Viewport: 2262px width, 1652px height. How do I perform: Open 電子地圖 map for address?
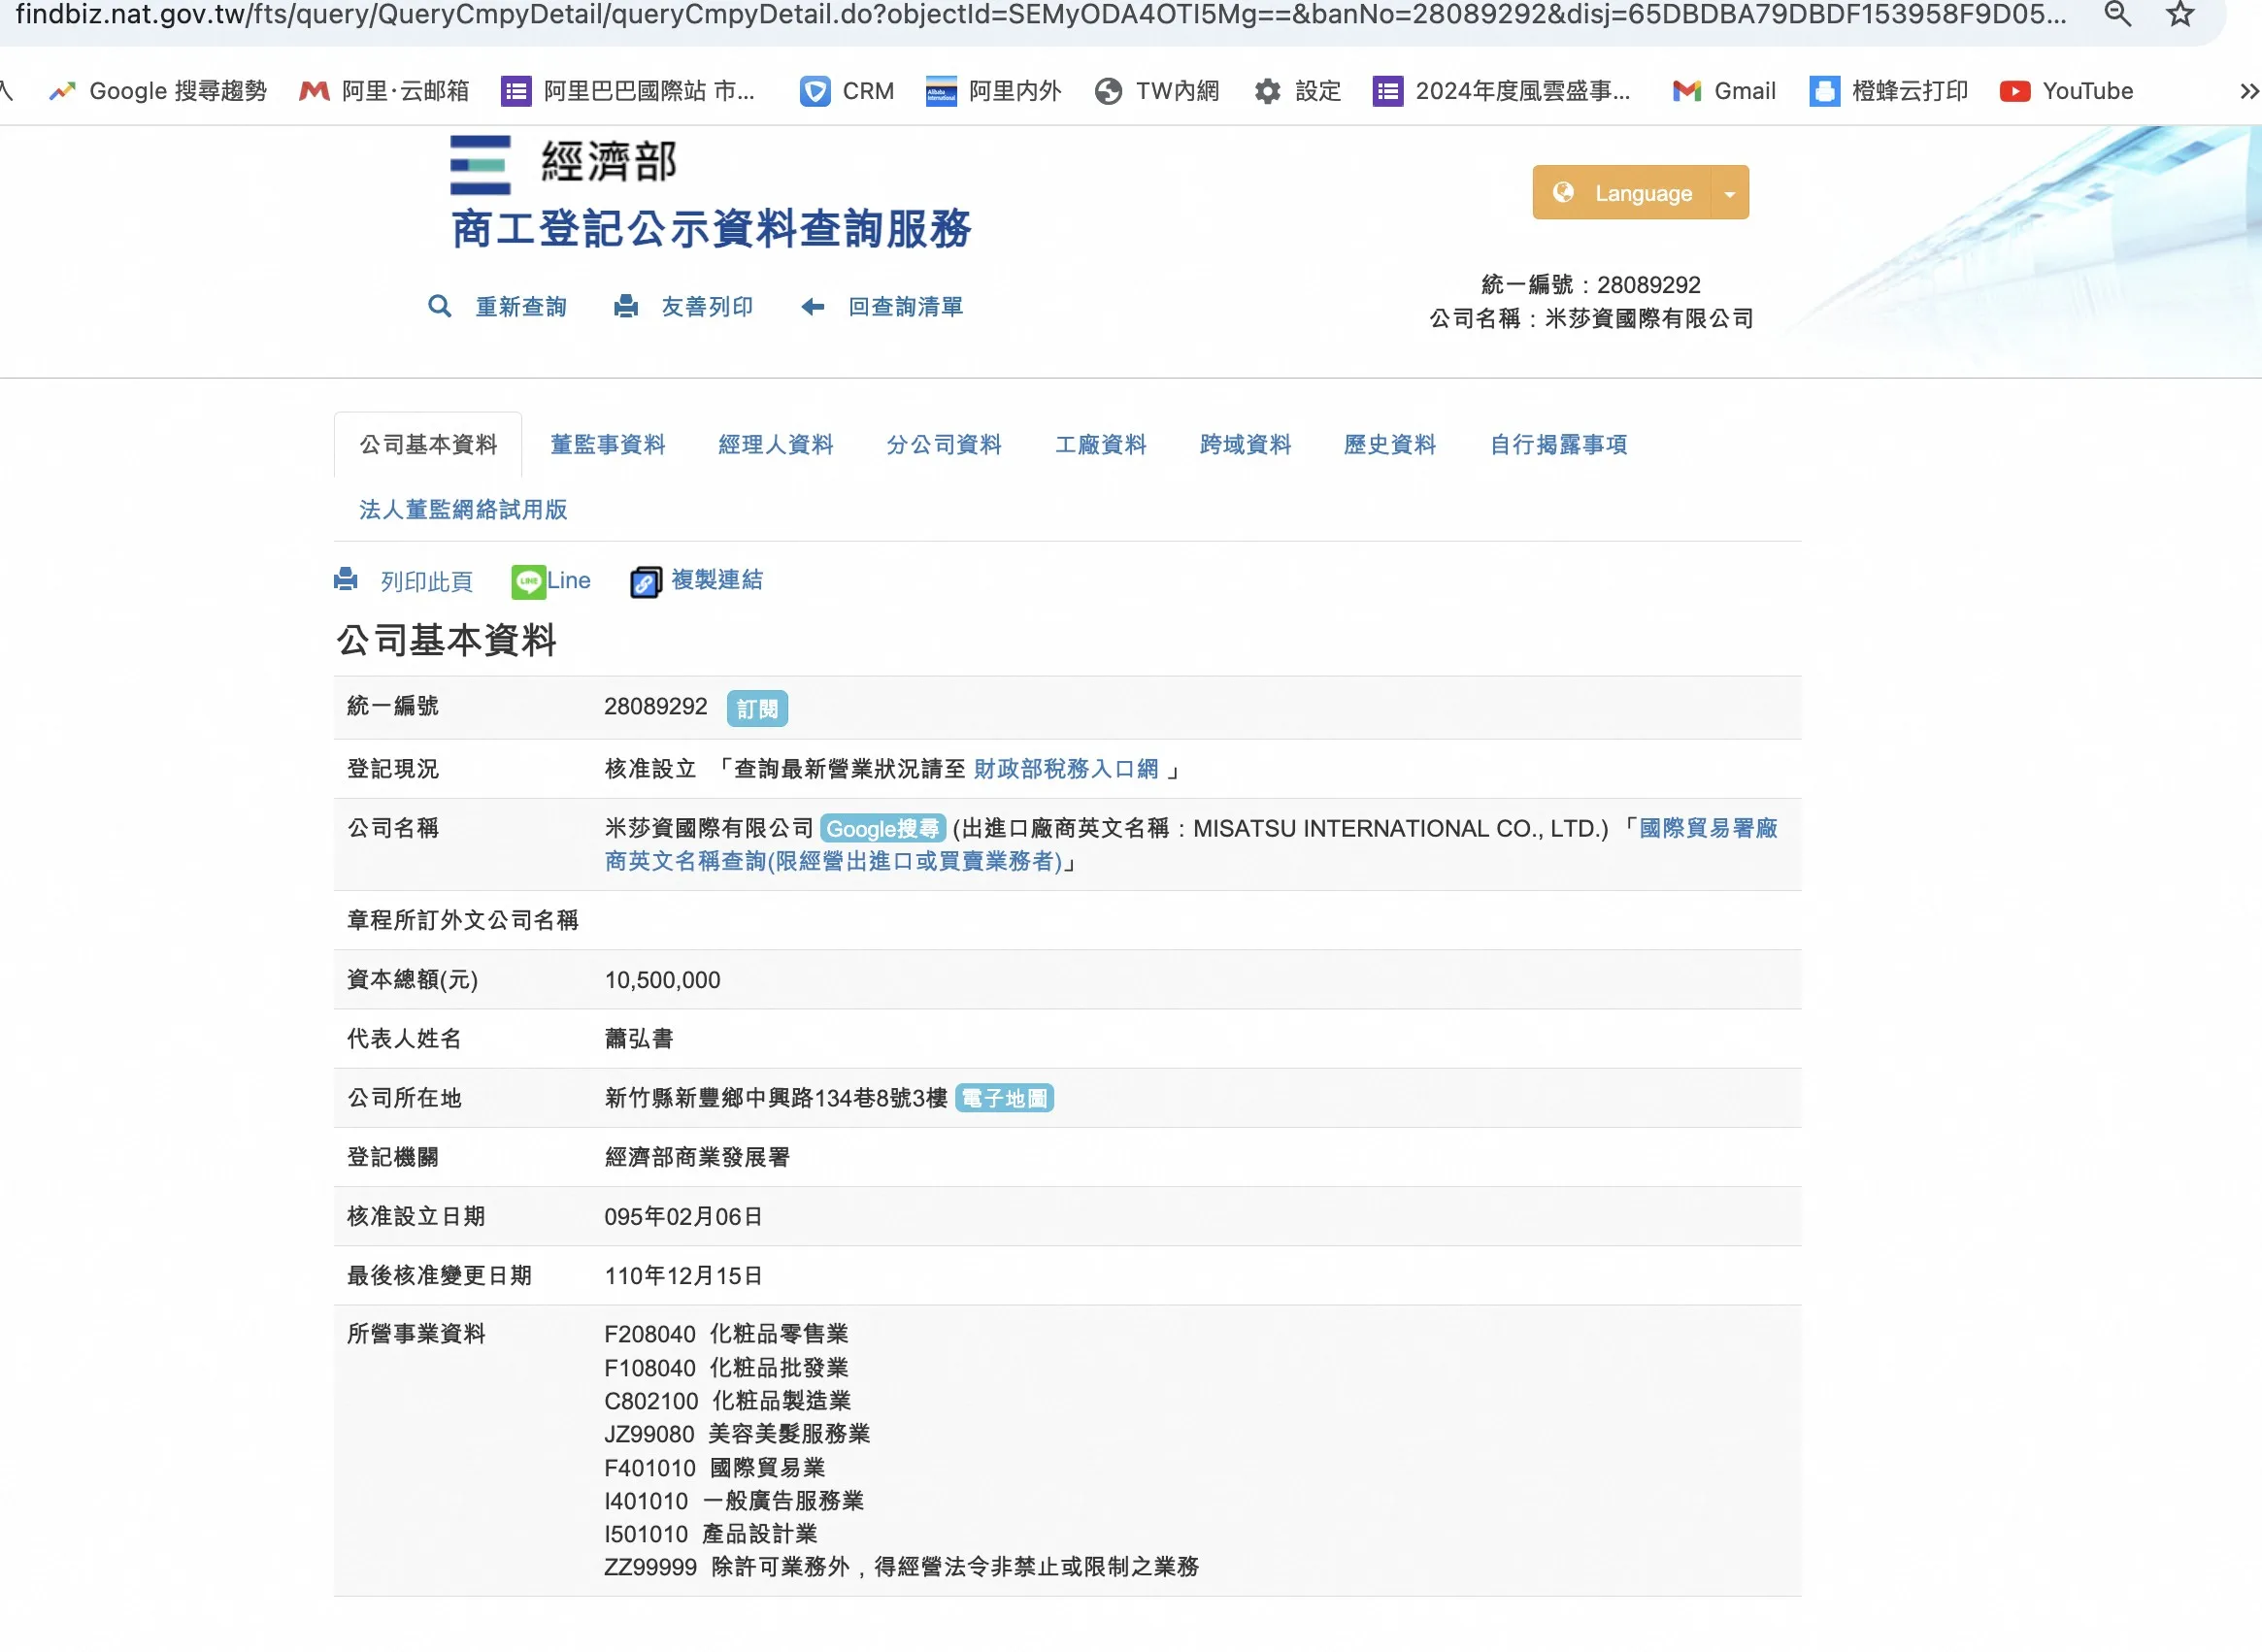click(1004, 1098)
